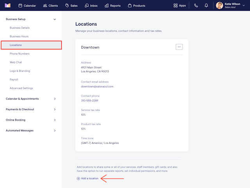Screen dimensions: 250x188
Task: Expand the Online Booking section
Action: 55,120
